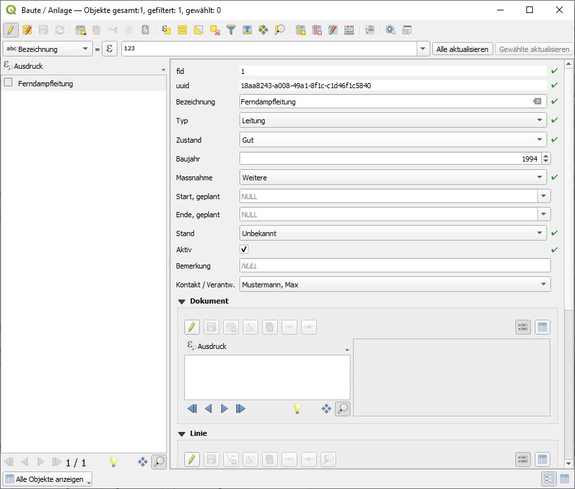Click the filter funnel icon in toolbar

[x=230, y=30]
